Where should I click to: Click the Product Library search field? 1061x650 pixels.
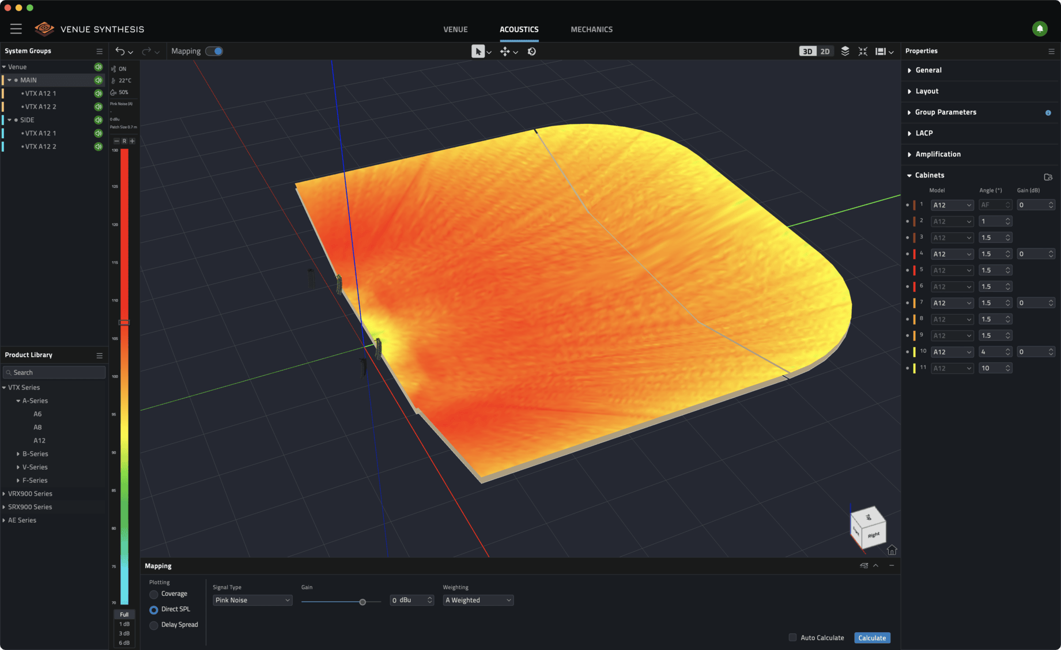click(x=54, y=372)
